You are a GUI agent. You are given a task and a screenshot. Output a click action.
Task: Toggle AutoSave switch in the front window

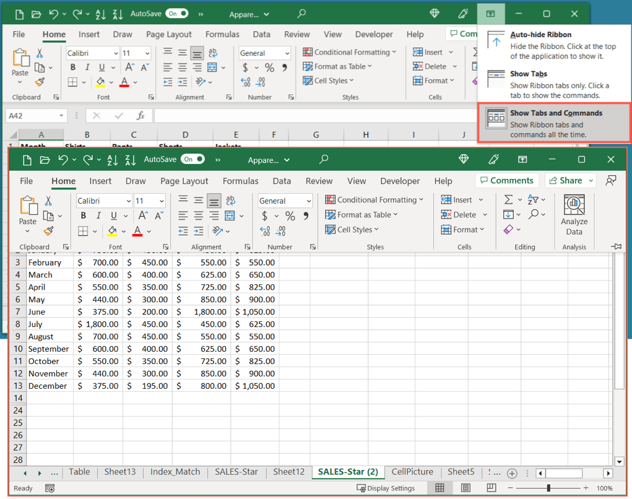tap(193, 160)
